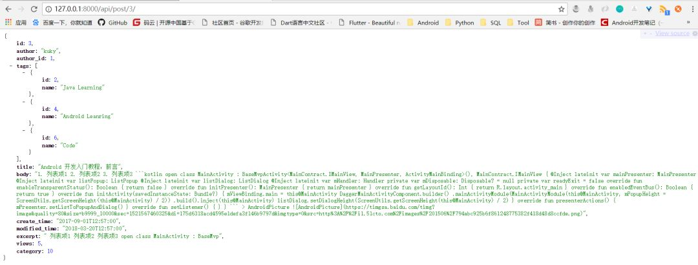Click the gray microphone-like extension icon
The height and width of the screenshot is (265, 698).
click(x=590, y=9)
